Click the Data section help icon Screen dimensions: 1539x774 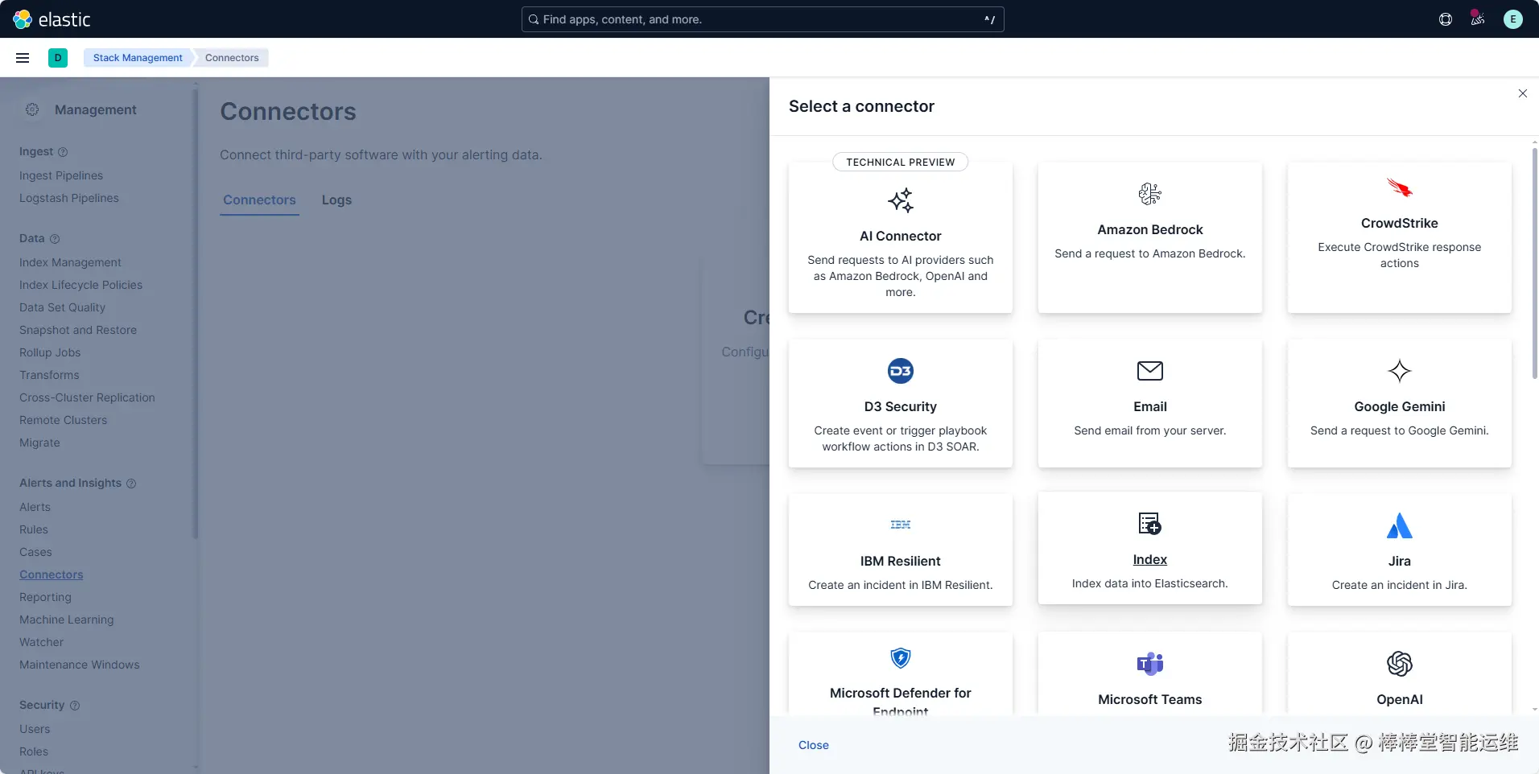55,239
